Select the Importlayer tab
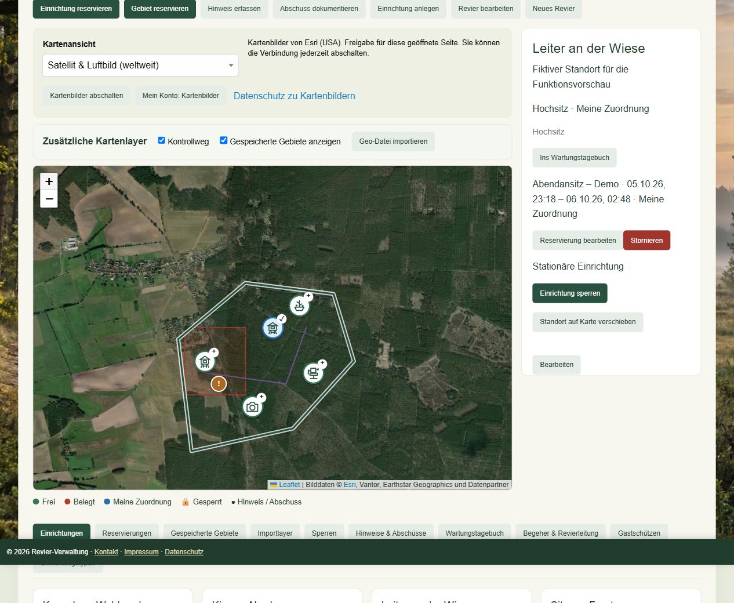Viewport: 734px width, 603px height. [x=275, y=533]
